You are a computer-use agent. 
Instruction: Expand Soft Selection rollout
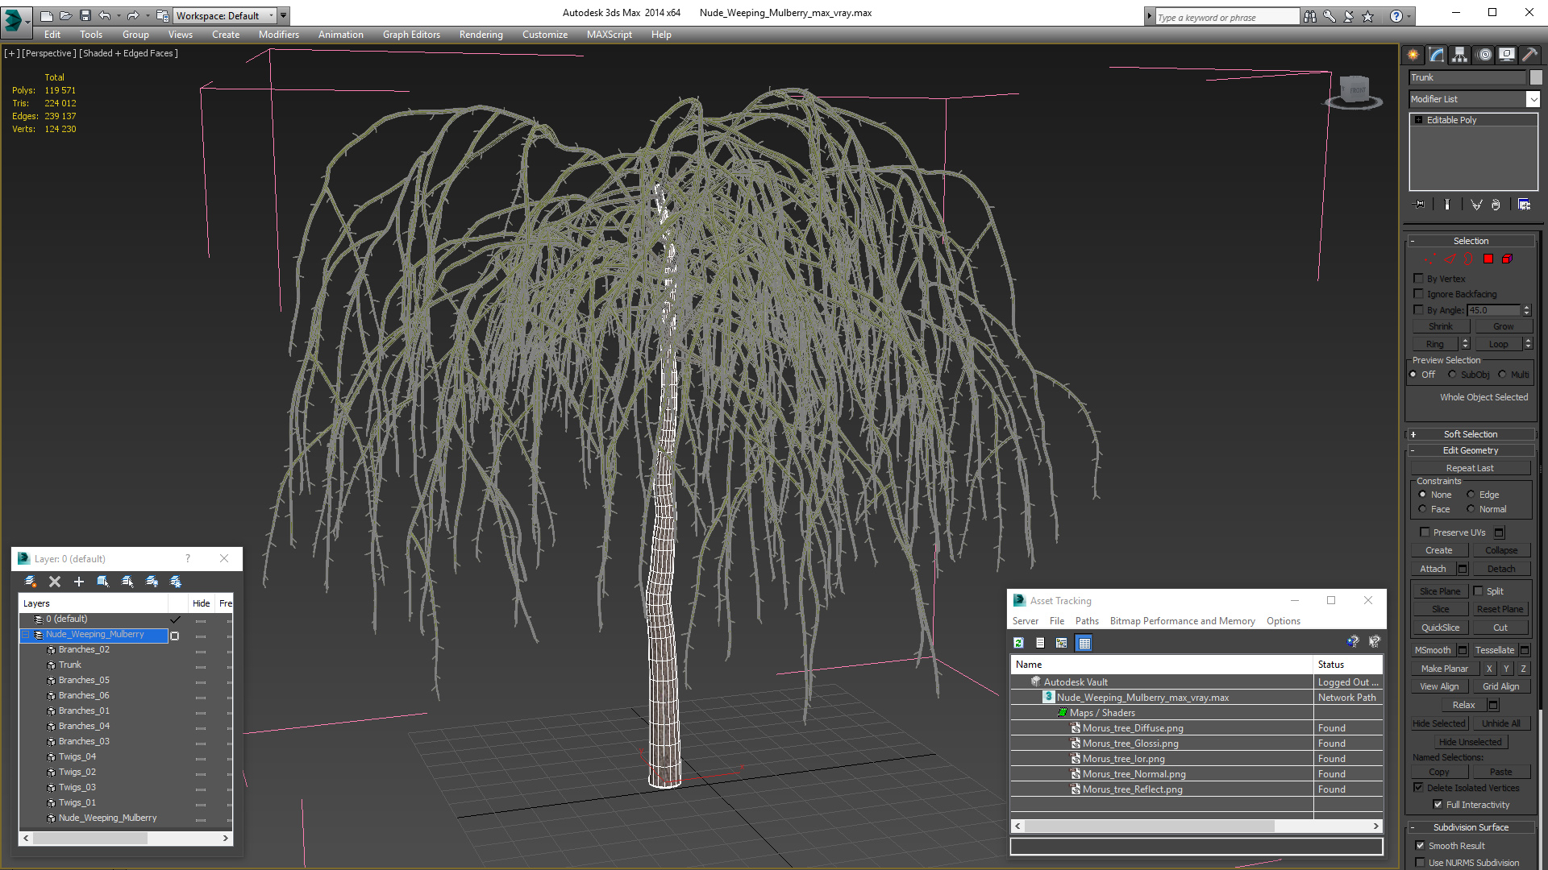pos(1471,434)
